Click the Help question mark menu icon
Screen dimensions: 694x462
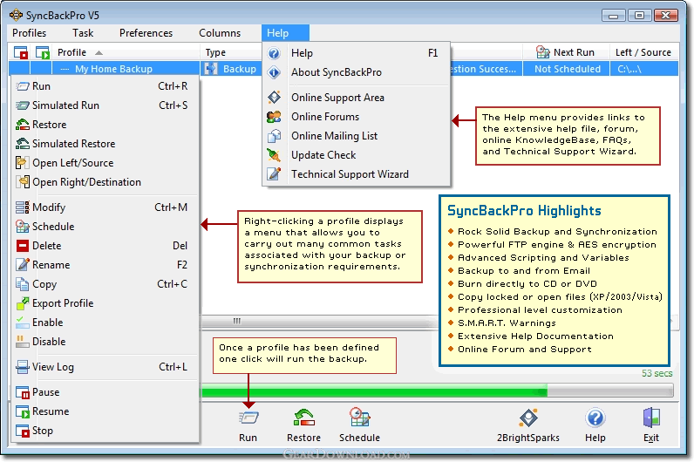[x=274, y=53]
